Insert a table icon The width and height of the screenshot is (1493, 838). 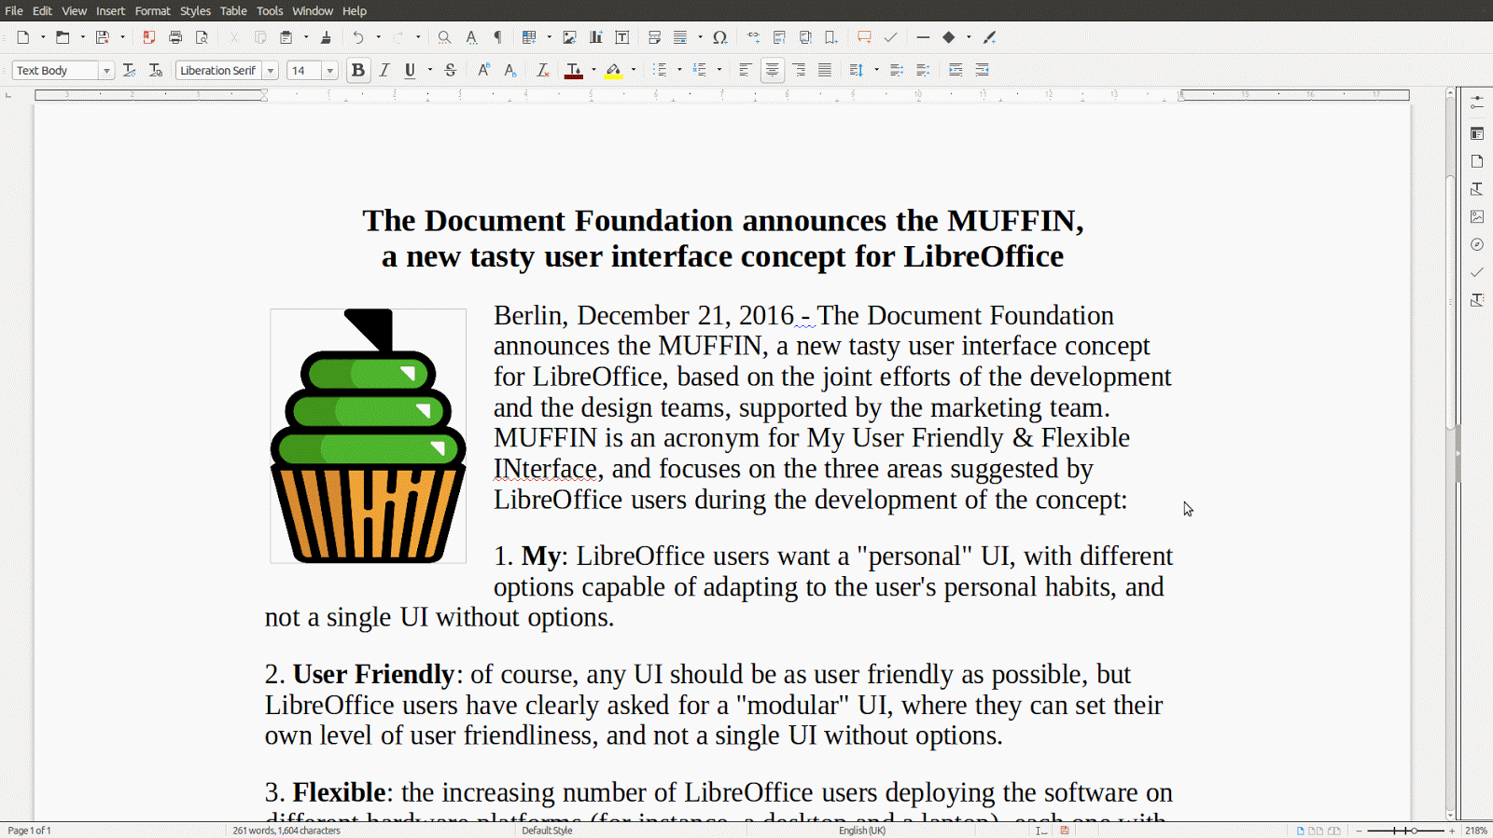tap(529, 37)
